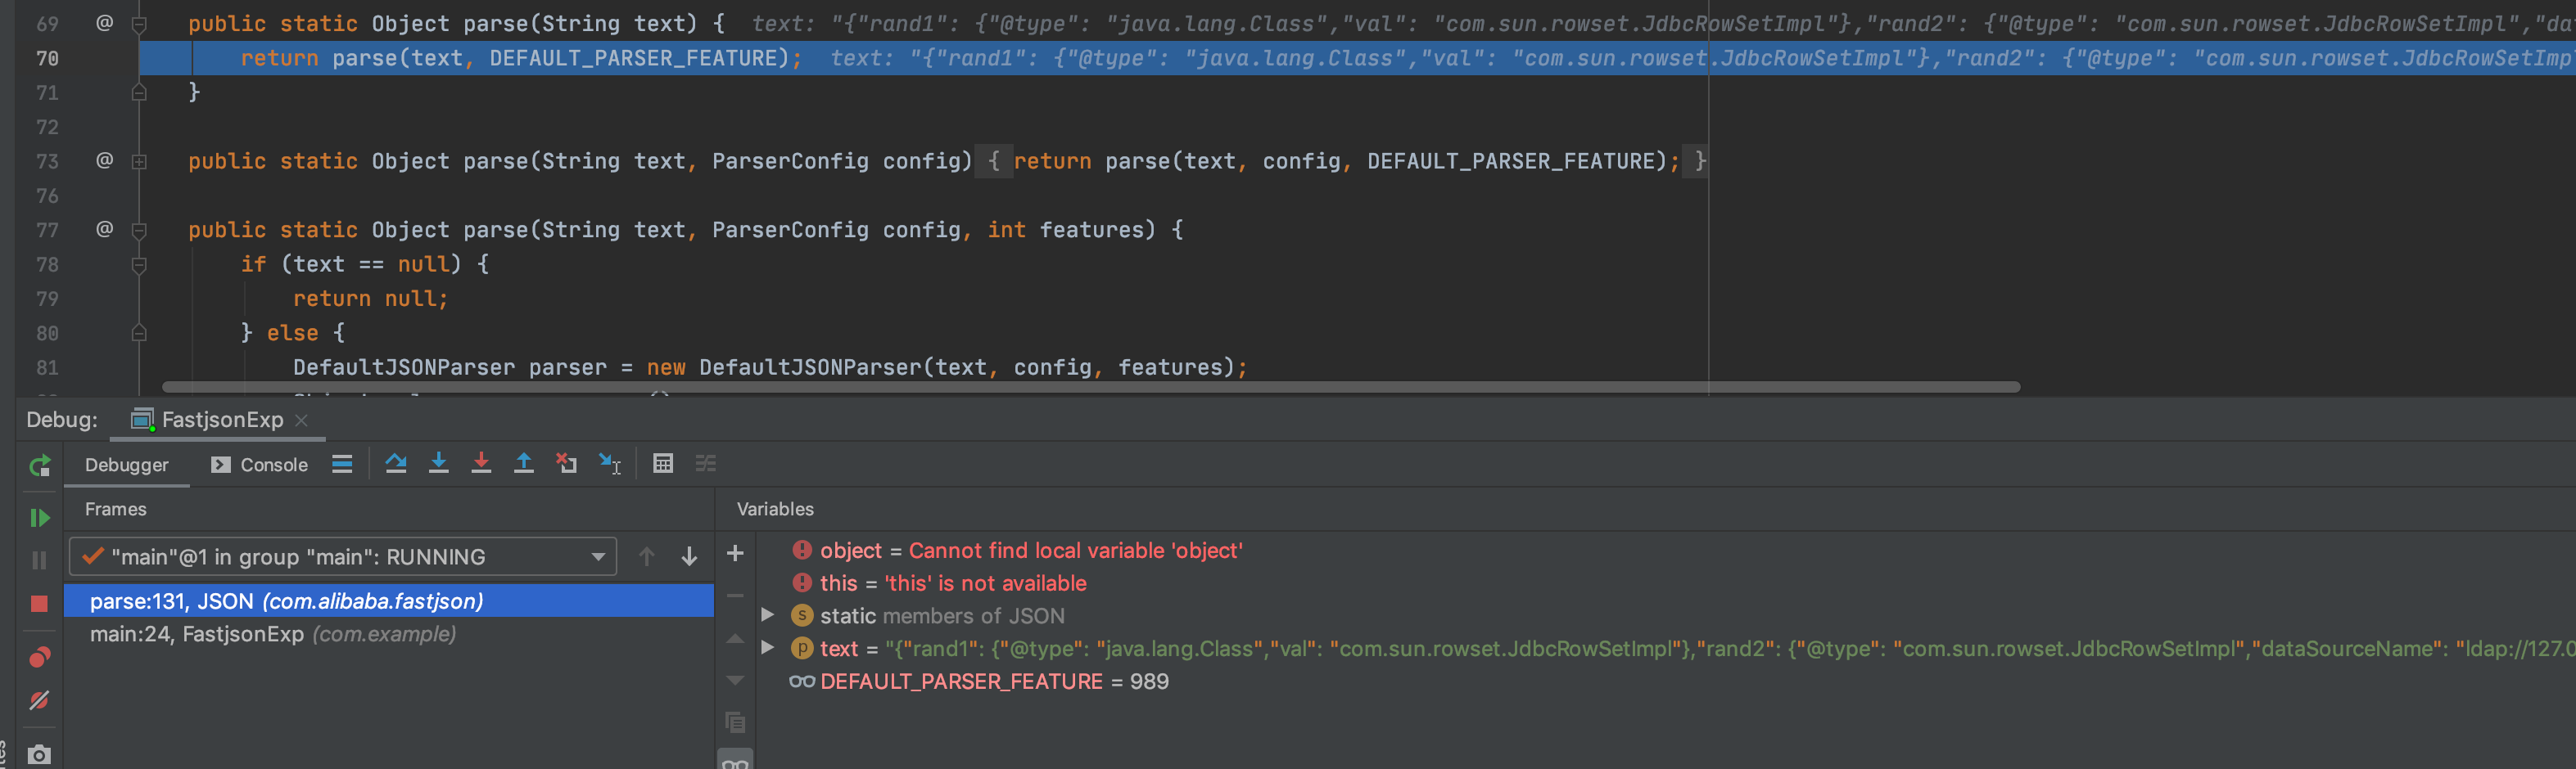Expand the folded method at line 73
Viewport: 2576px width, 769px height.
click(x=140, y=161)
